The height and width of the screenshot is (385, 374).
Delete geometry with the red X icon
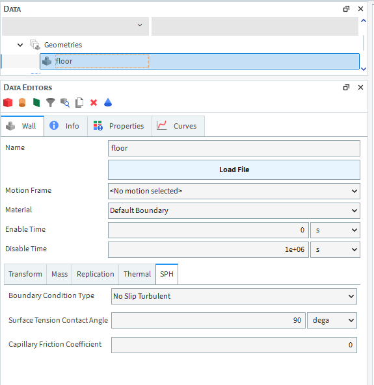[94, 103]
